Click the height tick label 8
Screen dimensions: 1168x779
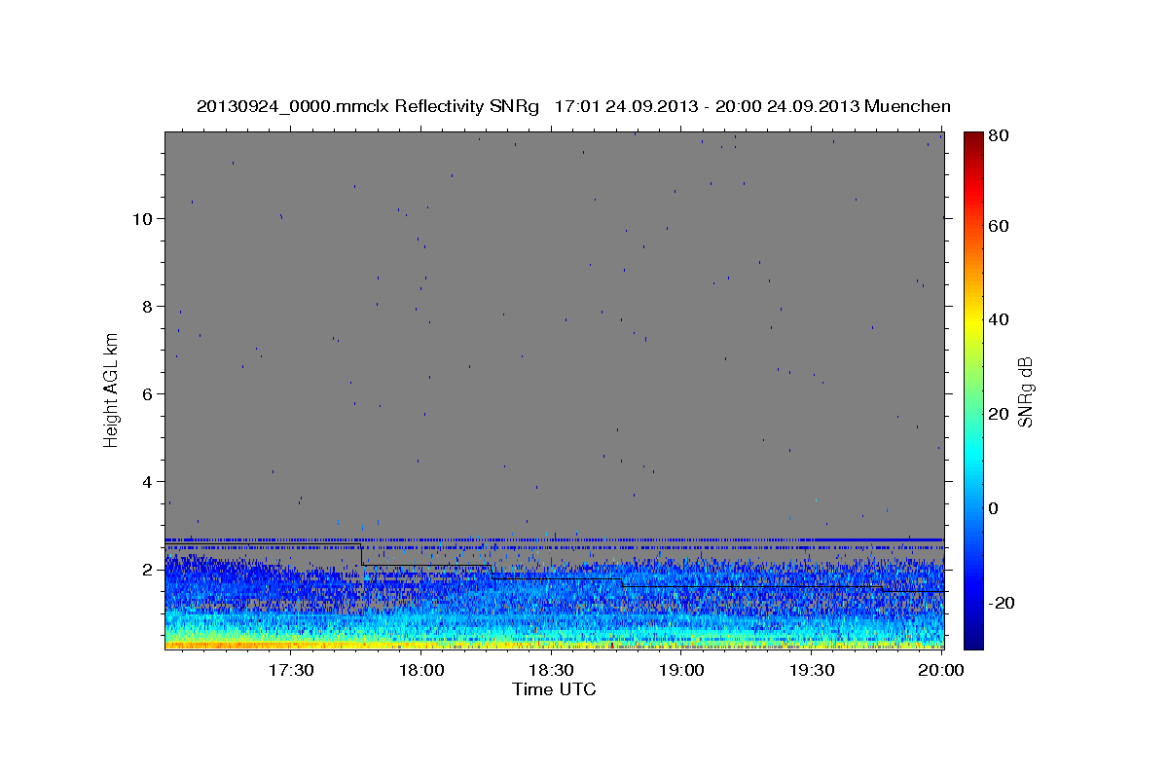(x=148, y=306)
